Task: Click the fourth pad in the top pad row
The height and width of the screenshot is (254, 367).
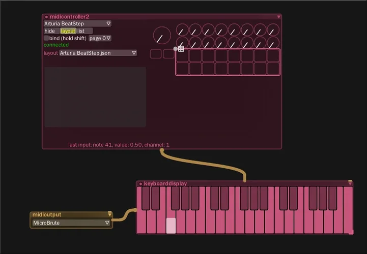Action: [x=221, y=55]
